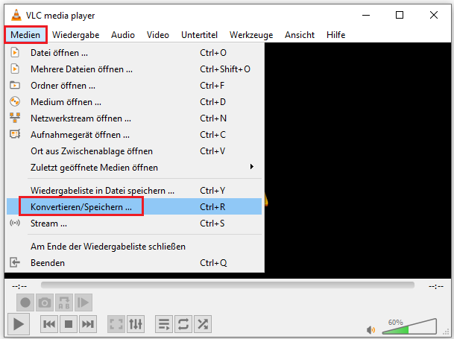Click the VLC cone title icon

coord(16,15)
